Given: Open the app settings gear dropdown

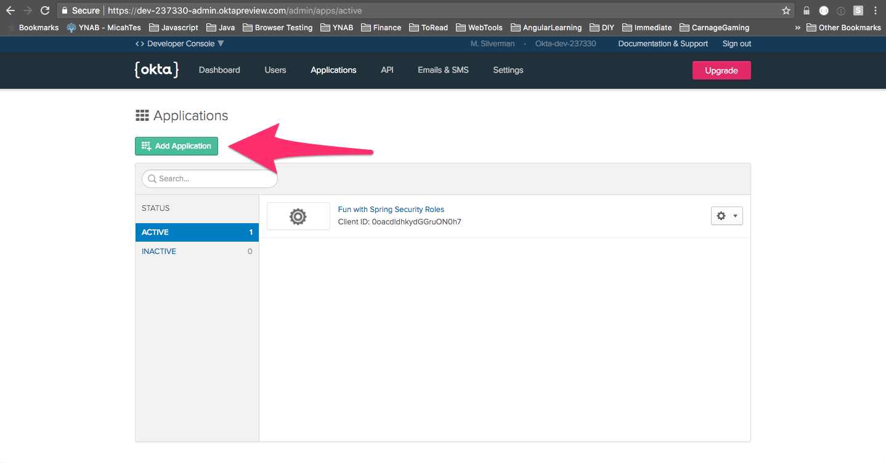Looking at the screenshot, I should pos(726,216).
